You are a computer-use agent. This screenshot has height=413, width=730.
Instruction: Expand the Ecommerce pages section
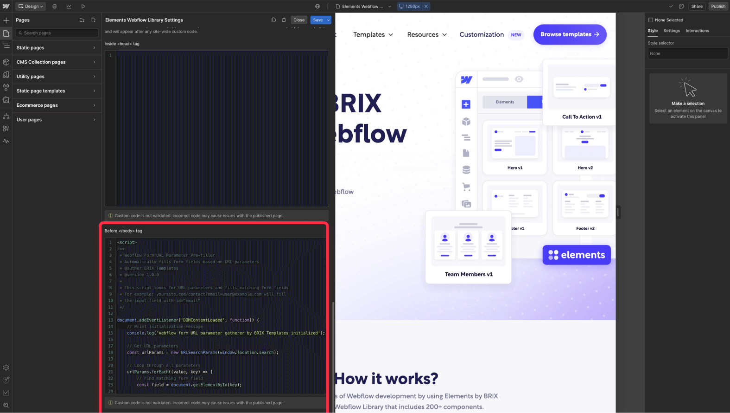pos(56,105)
